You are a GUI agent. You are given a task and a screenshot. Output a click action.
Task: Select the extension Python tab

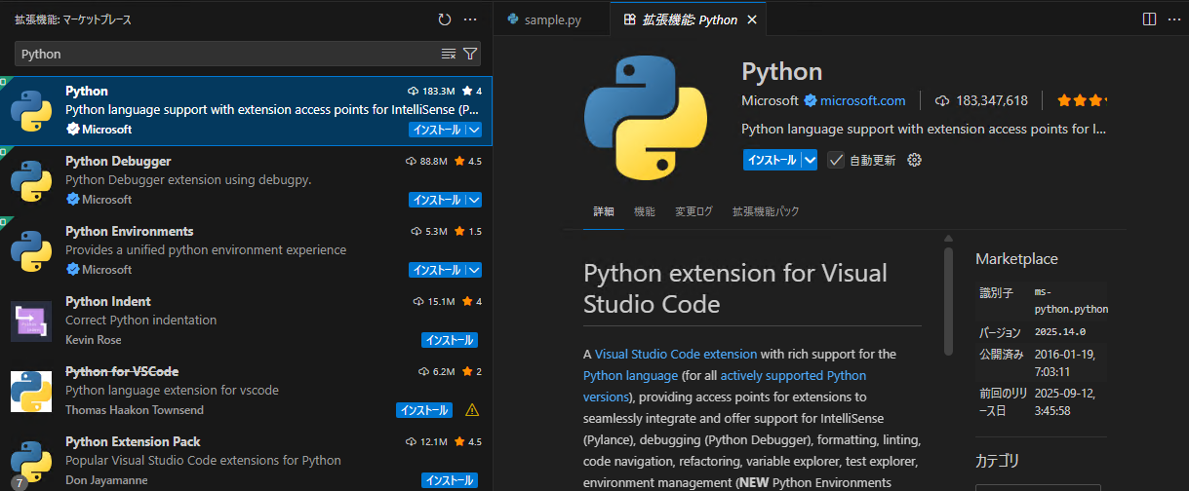(x=689, y=19)
